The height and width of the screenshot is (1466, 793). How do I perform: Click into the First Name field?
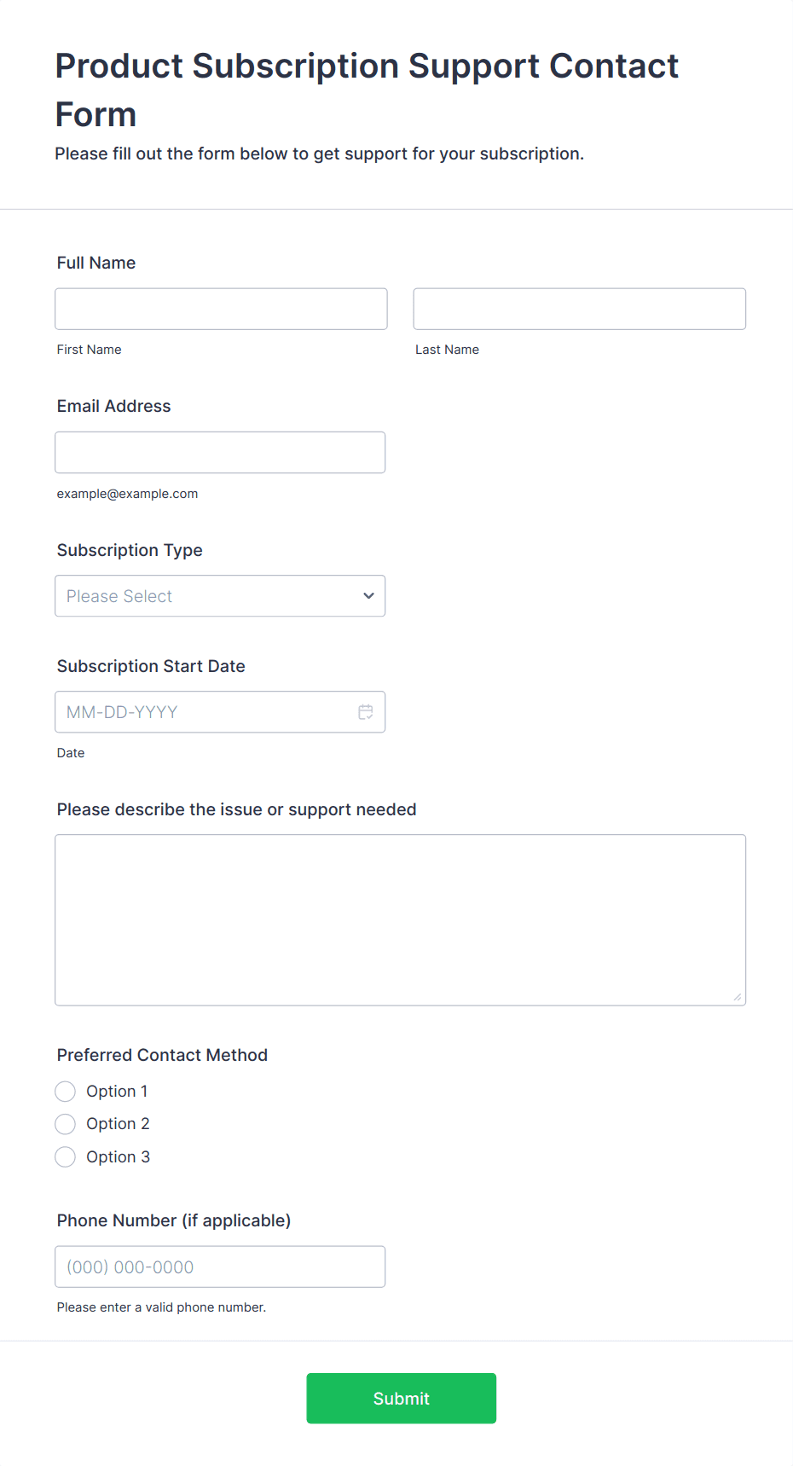point(221,309)
